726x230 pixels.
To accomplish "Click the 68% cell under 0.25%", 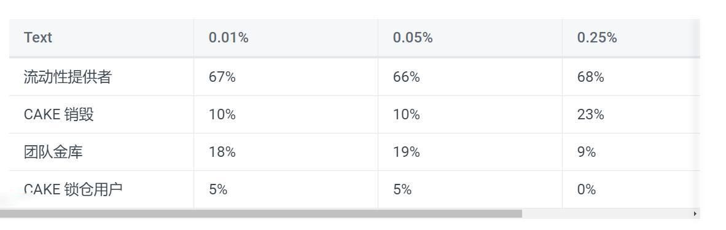I will [x=591, y=77].
